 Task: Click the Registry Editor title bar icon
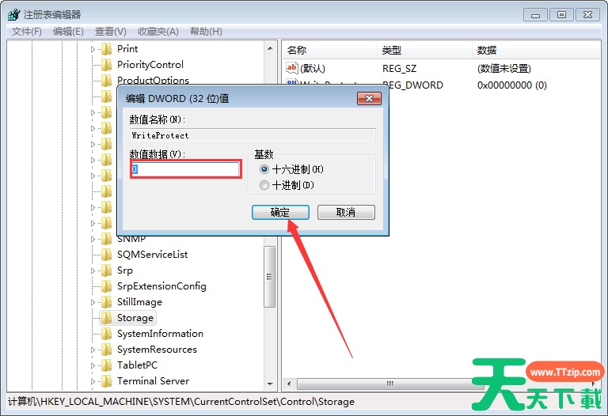(14, 15)
